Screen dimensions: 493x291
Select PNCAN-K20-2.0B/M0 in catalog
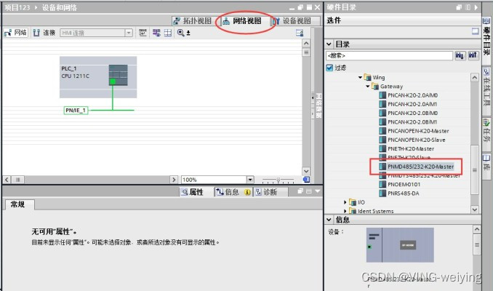tap(412, 113)
